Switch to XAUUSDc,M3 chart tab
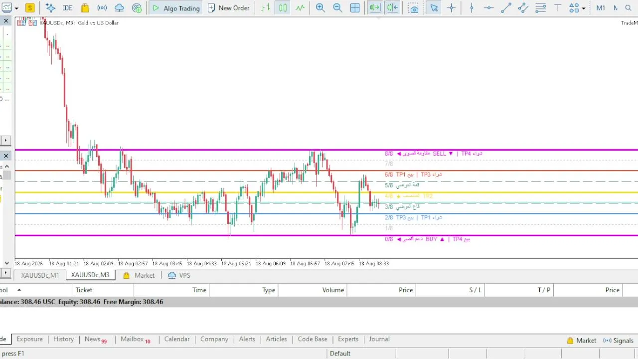Screen dimensions: 638x359 (x=90, y=275)
